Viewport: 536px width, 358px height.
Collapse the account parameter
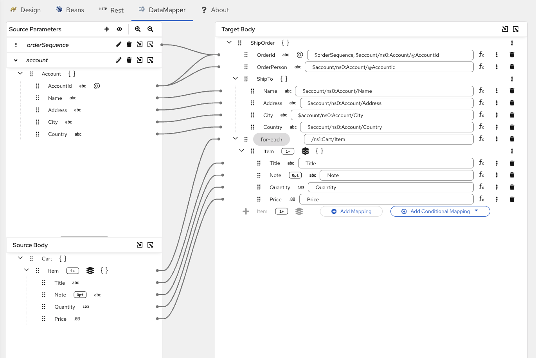click(x=16, y=60)
